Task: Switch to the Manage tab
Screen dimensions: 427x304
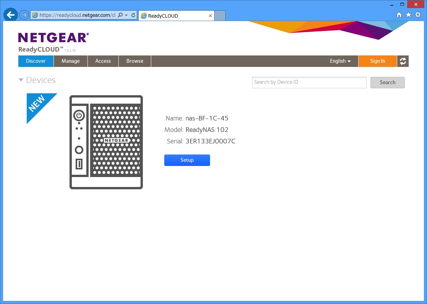Action: (x=71, y=61)
